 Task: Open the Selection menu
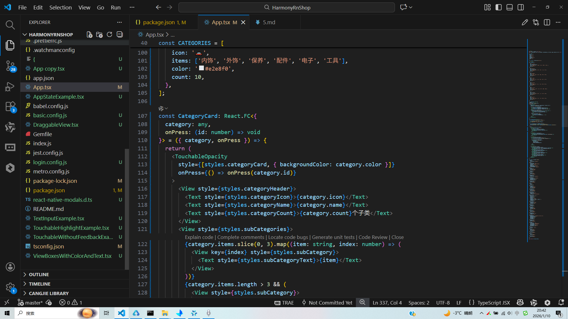click(60, 7)
